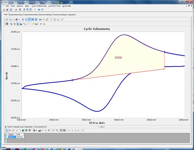Click the hammer tool icon
194x150 pixels.
coord(62,19)
